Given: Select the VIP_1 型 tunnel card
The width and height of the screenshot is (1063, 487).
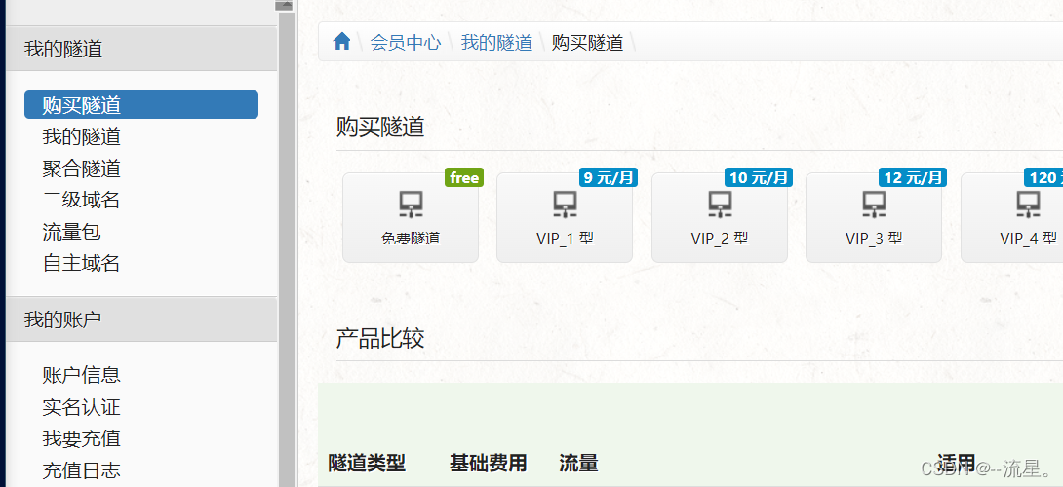Looking at the screenshot, I should (x=565, y=217).
